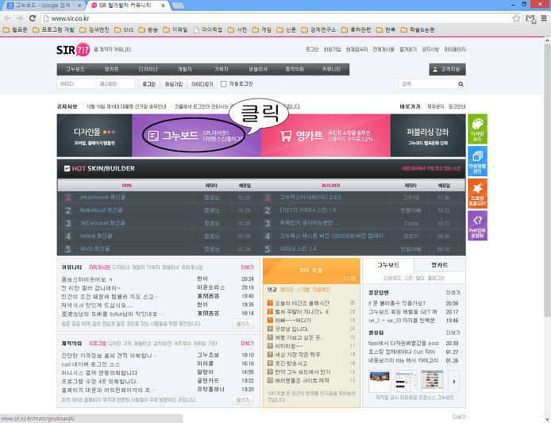Click the 아이디찾기 button
Image resolution: width=551 pixels, height=423 pixels.
pyautogui.click(x=202, y=84)
